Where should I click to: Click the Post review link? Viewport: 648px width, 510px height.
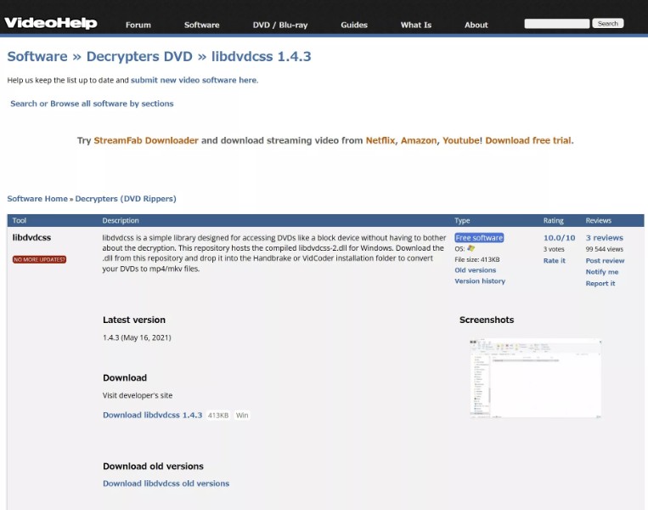click(605, 261)
